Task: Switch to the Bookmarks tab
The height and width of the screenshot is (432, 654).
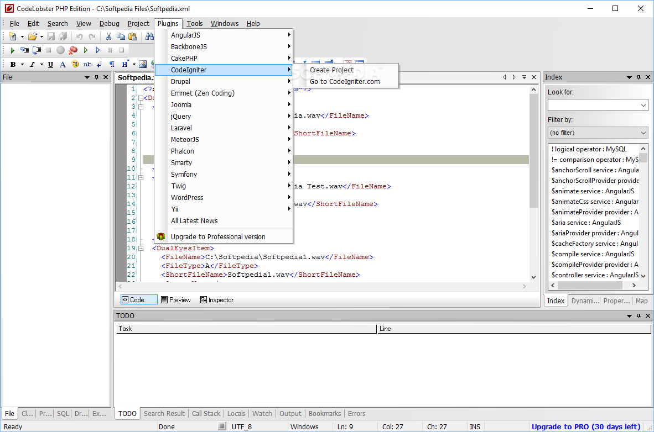Action: [324, 414]
